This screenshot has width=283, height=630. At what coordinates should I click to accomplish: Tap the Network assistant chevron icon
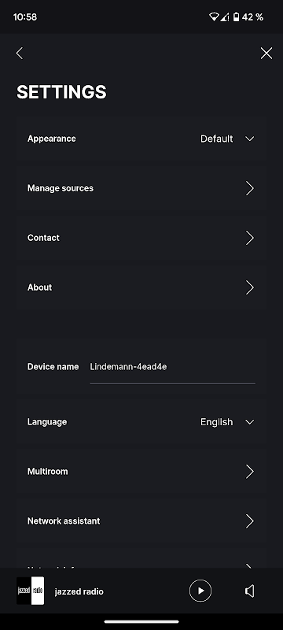(250, 521)
